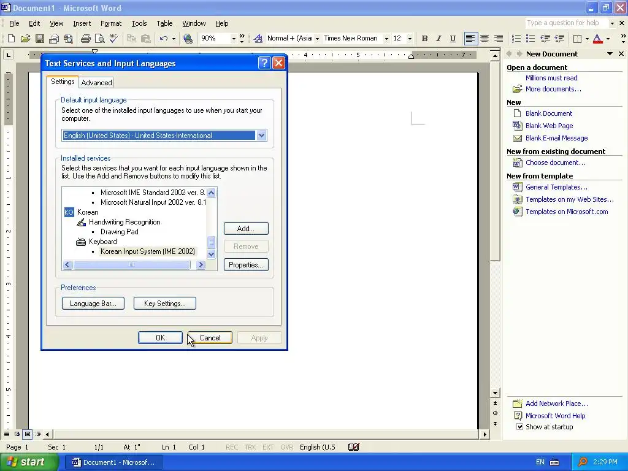Click Document1 taskbar button
628x471 pixels.
[x=113, y=462]
